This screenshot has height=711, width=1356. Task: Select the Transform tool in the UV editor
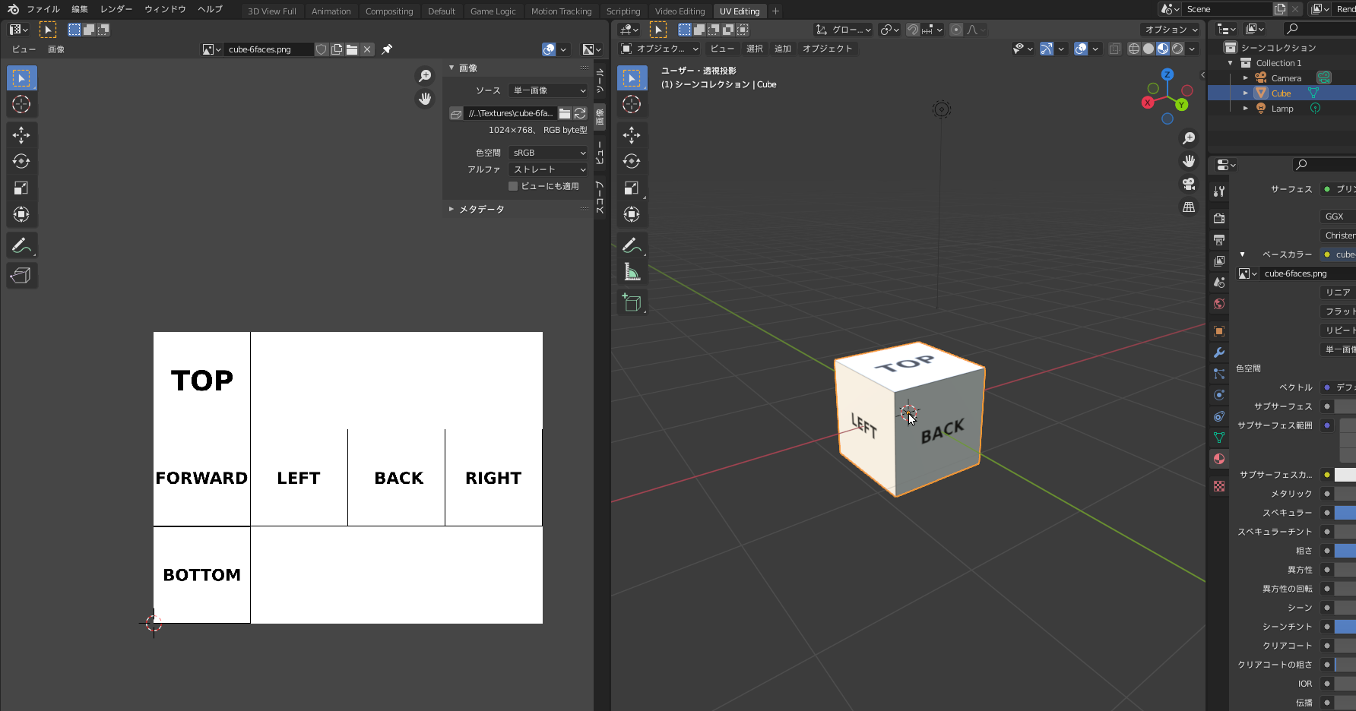pos(21,214)
